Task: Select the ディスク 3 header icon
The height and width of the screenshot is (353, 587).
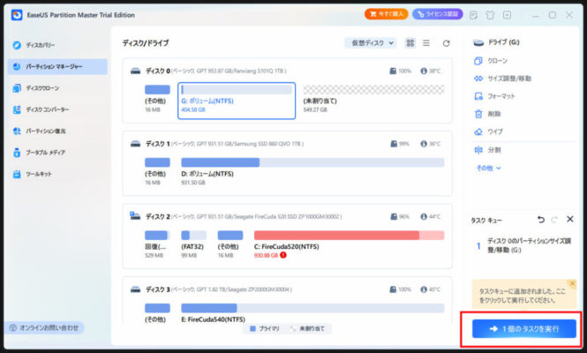Action: click(x=136, y=289)
